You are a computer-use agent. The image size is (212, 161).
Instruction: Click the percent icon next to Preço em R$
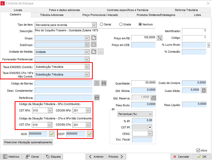[160, 38]
